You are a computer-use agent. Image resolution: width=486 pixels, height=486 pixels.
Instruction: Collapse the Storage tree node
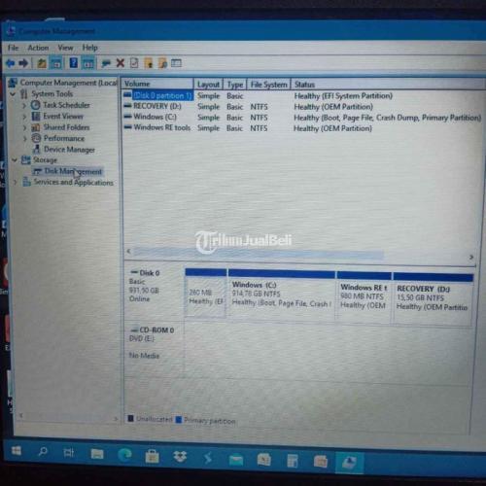point(15,160)
